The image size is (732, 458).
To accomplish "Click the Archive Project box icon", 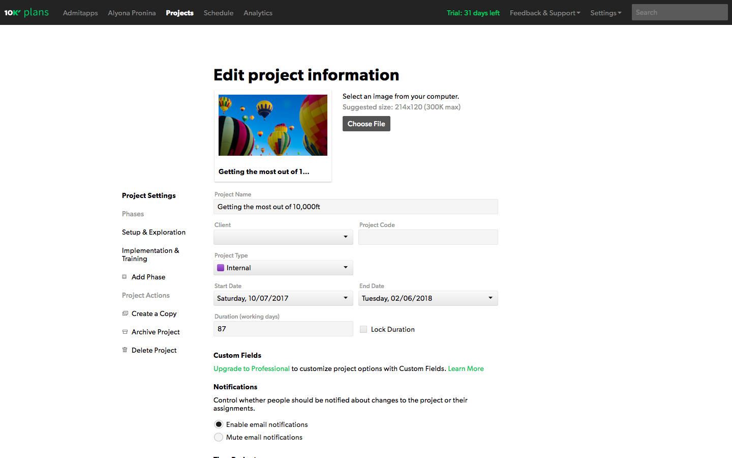I will 125,332.
